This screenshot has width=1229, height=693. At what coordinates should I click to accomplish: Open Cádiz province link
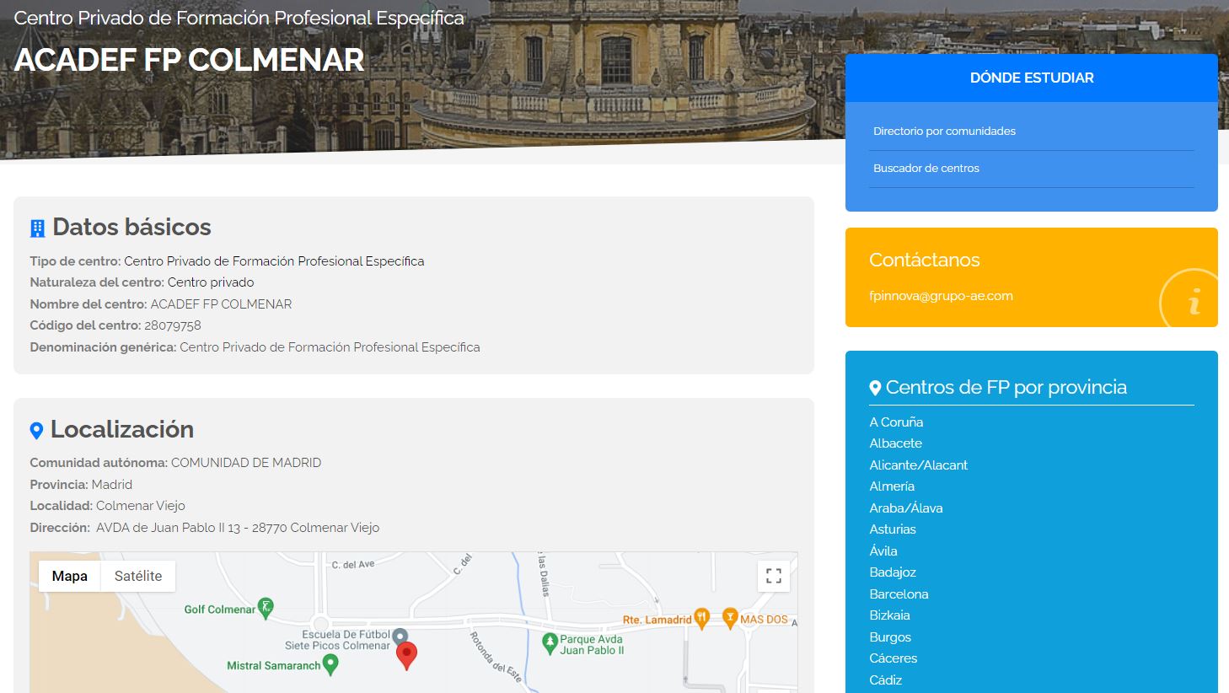885,680
